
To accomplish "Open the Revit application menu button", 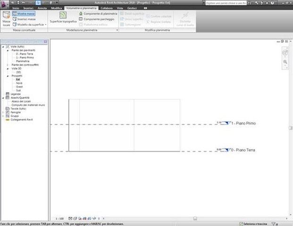I will [4, 5].
